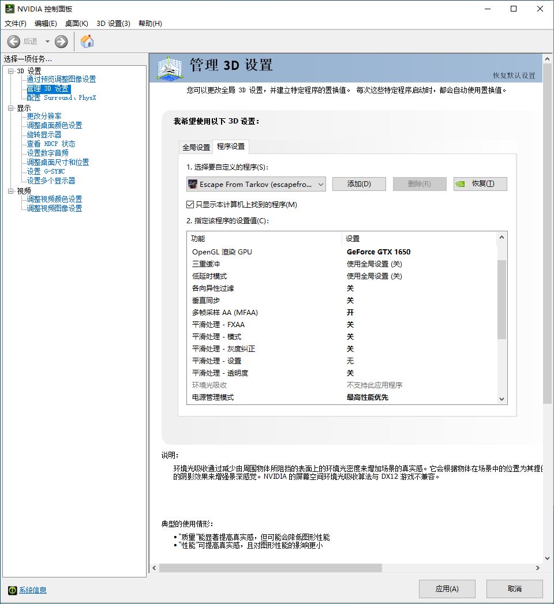554x604 pixels.
Task: Open the 桌面(K) menu
Action: (76, 23)
